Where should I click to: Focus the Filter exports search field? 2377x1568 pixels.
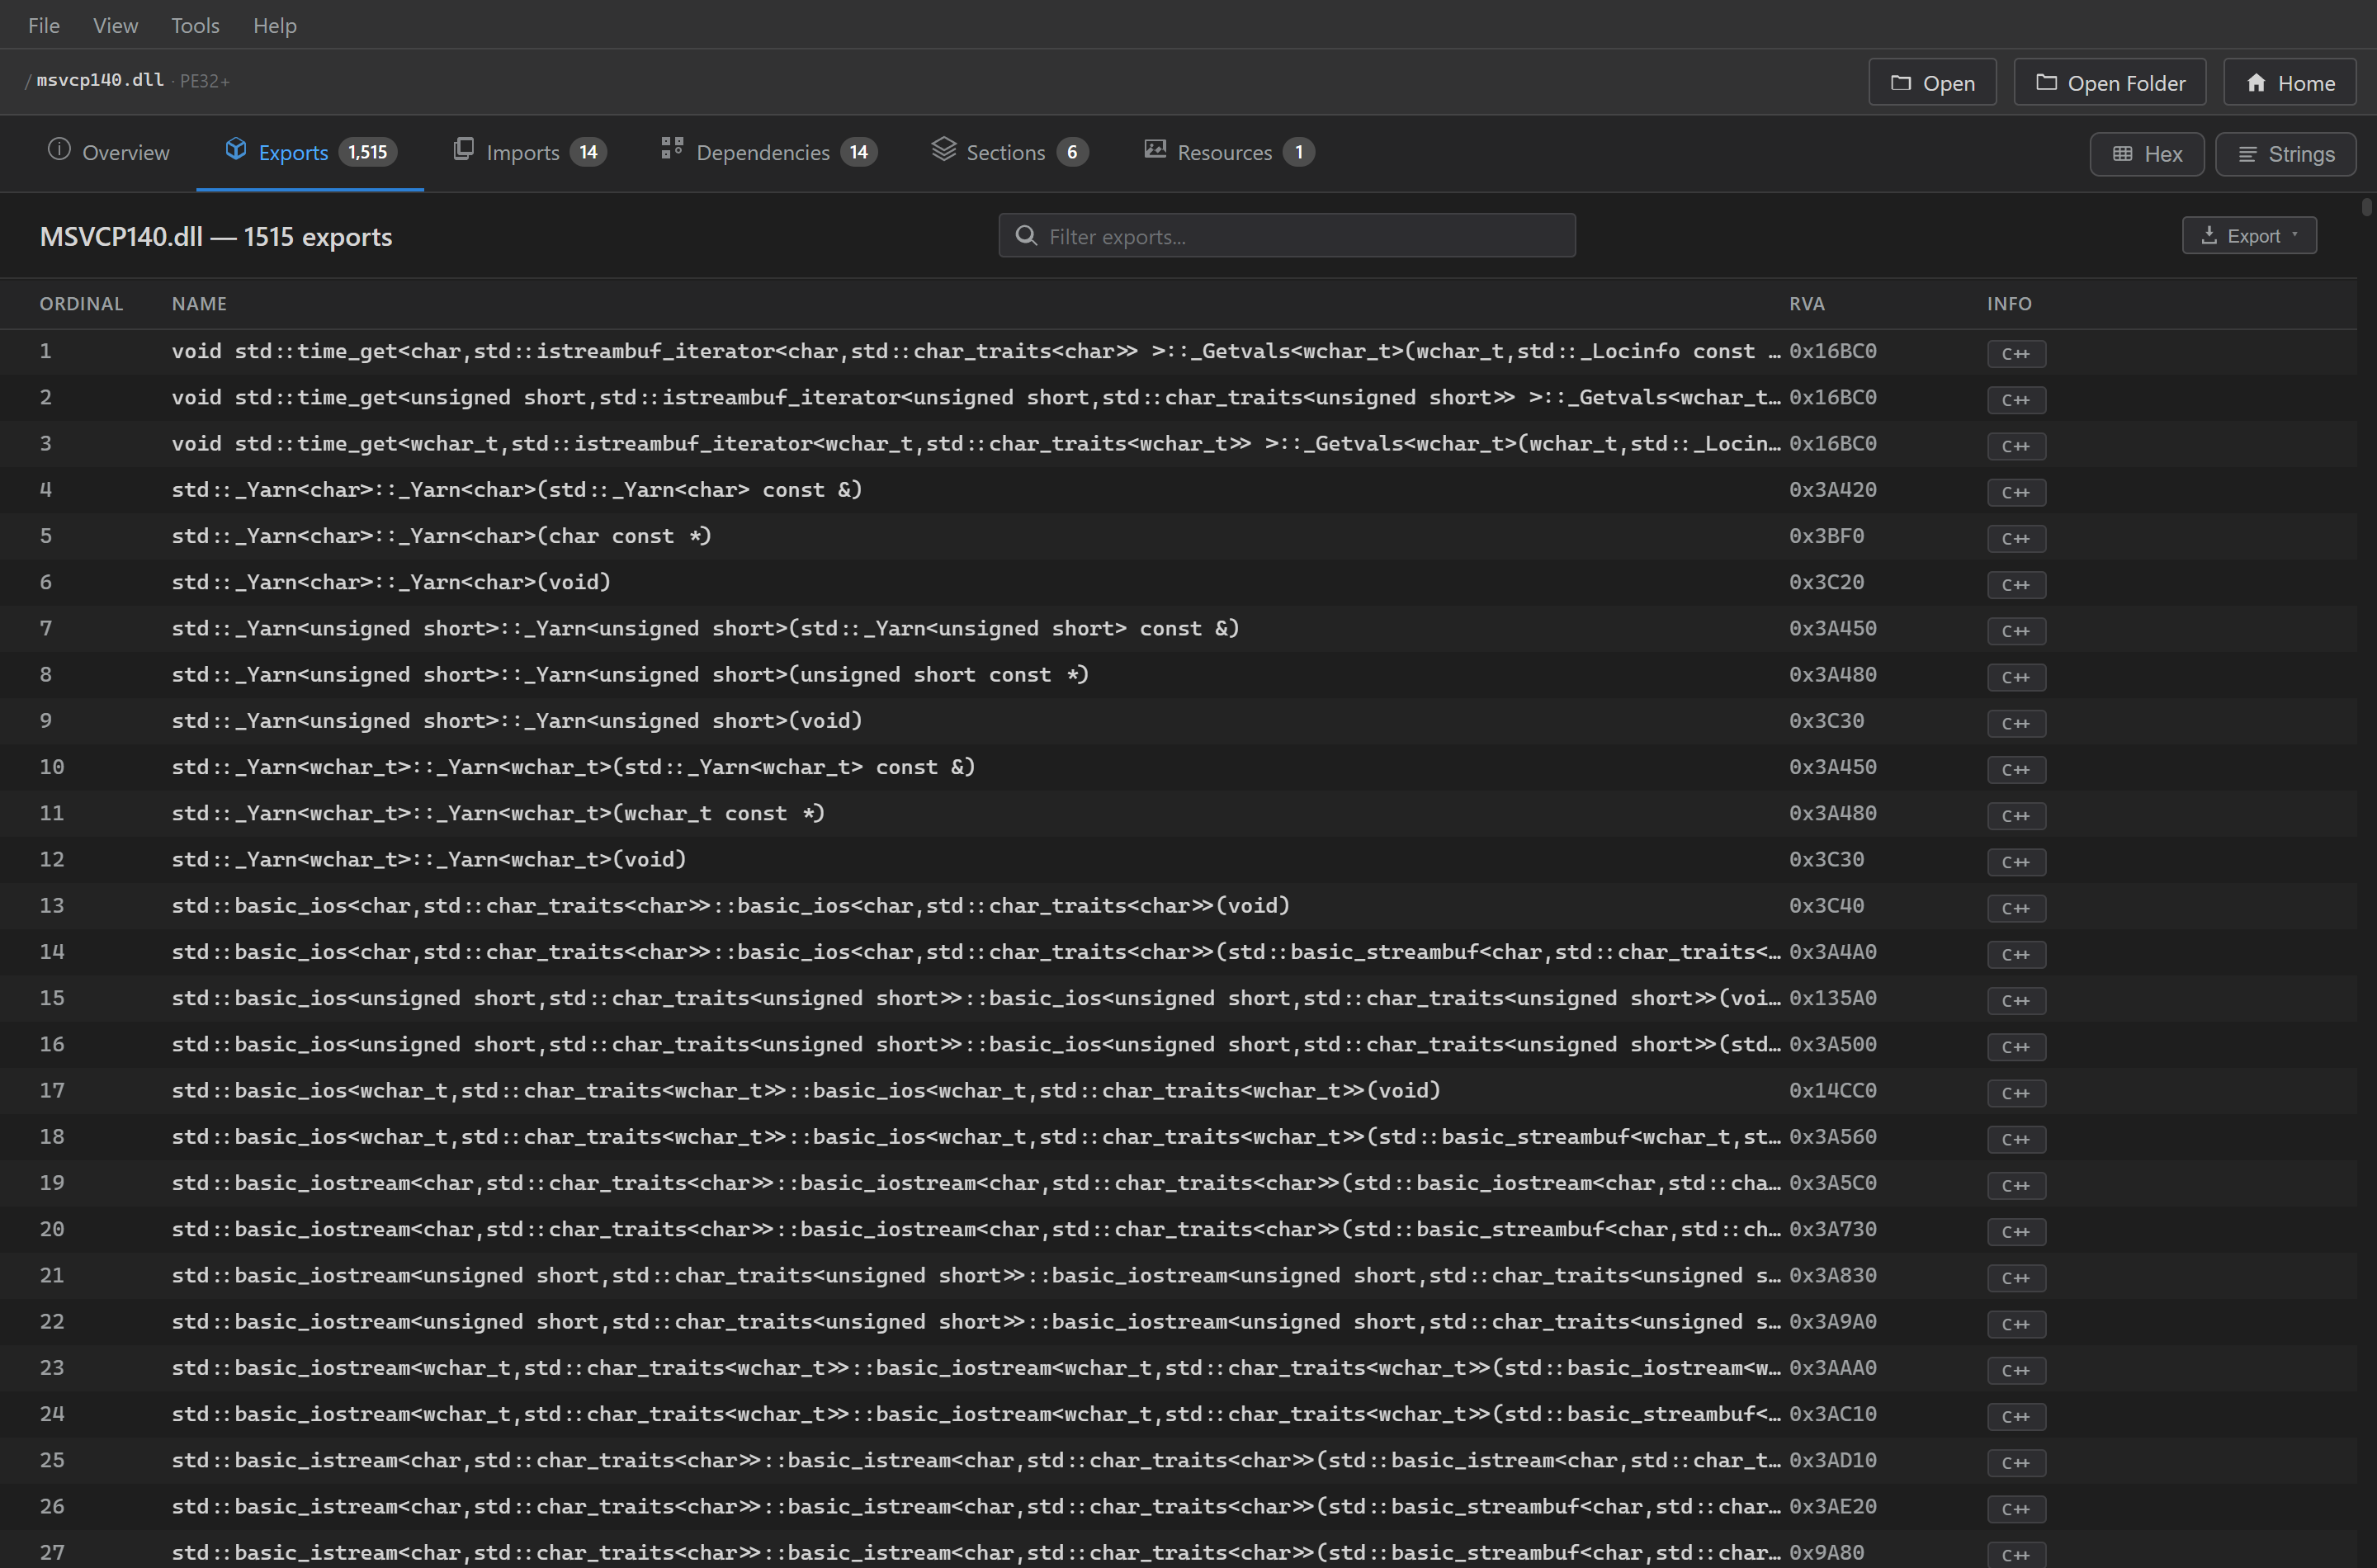(x=1287, y=236)
